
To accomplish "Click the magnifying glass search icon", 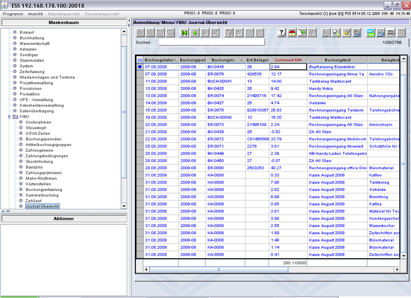I will pos(336,33).
